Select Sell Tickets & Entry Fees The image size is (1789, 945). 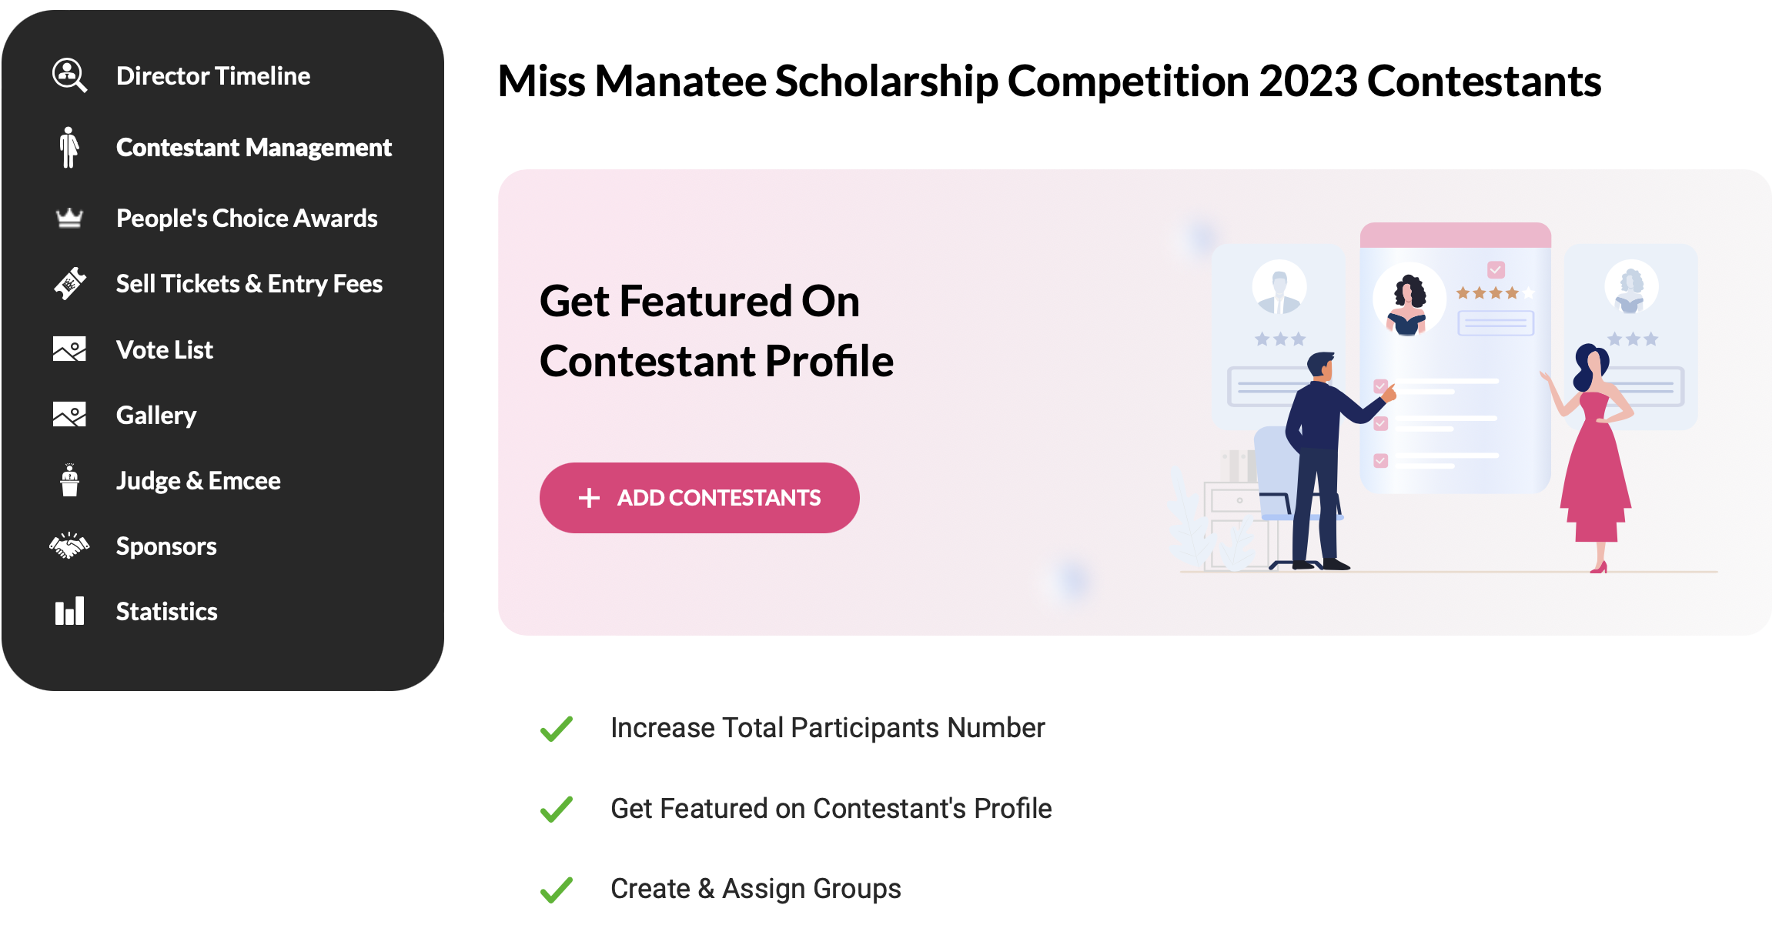click(249, 284)
